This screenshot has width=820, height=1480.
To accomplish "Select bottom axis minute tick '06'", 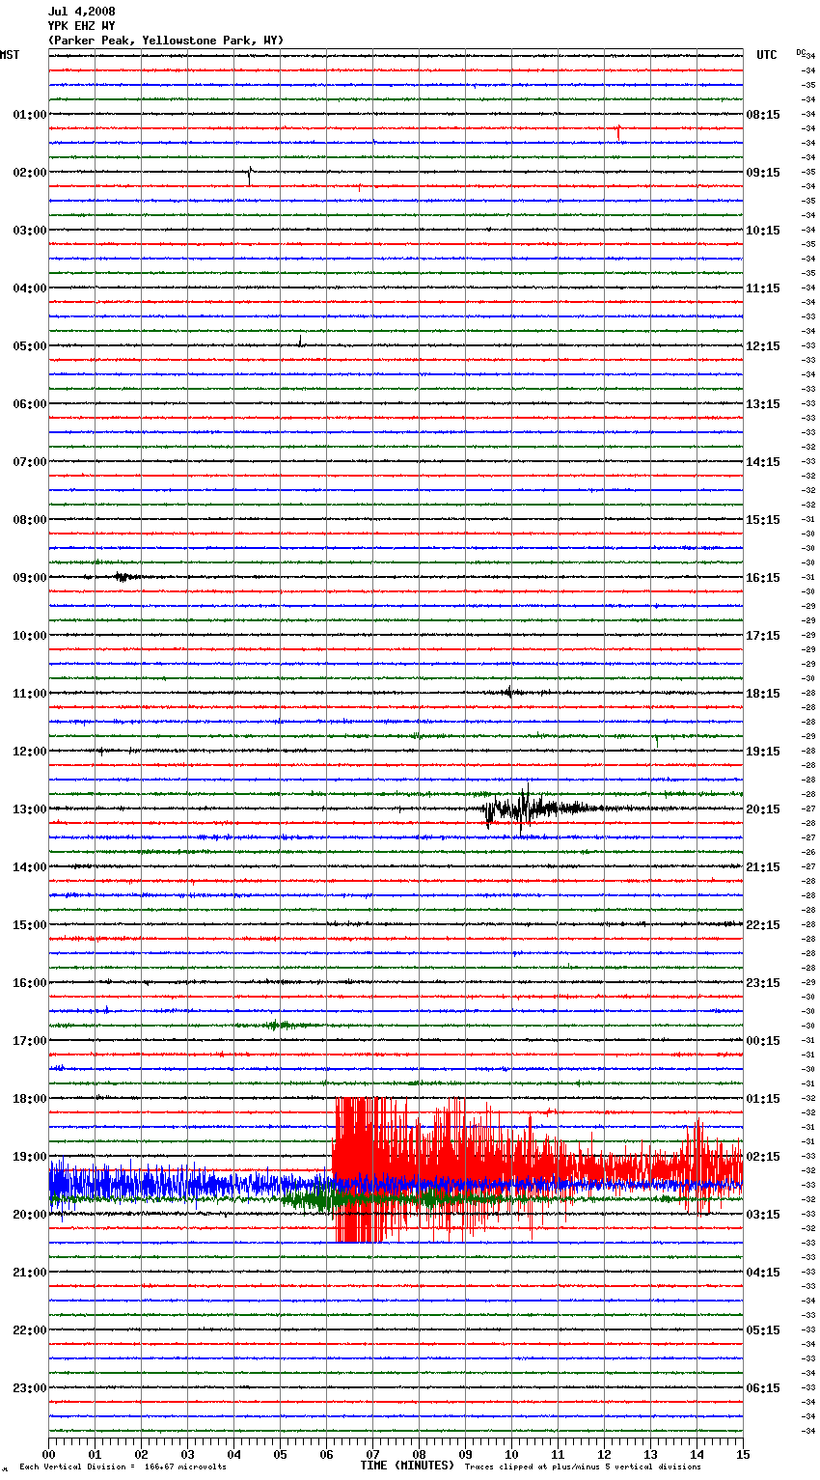I will 327,1454.
